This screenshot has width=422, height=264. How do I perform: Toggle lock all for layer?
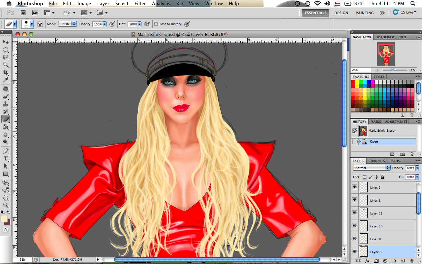tap(382, 177)
